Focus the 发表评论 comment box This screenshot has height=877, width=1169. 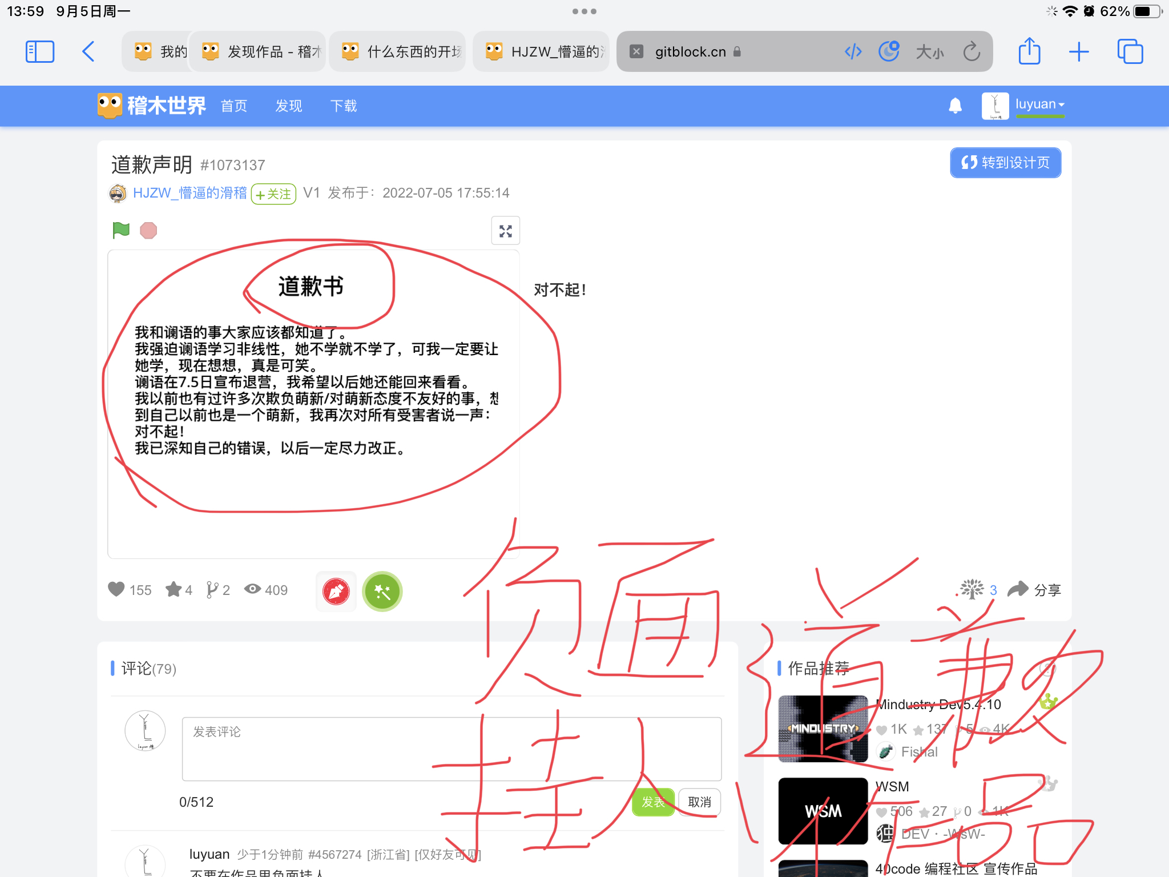click(452, 749)
